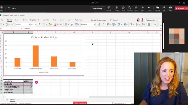Switch to the Insert tab
Screen dimensions: 188x105
17,20
